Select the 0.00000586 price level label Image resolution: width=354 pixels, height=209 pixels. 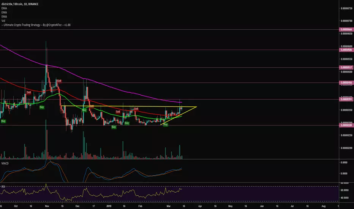346,50
